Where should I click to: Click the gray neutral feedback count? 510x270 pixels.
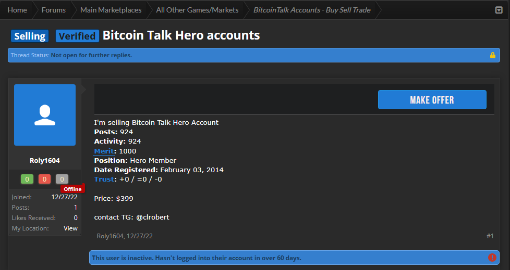point(62,179)
